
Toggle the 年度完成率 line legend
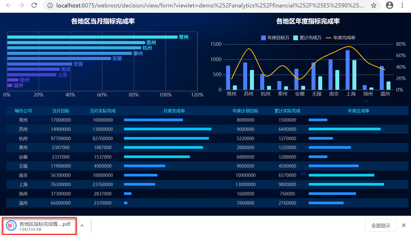(340, 38)
